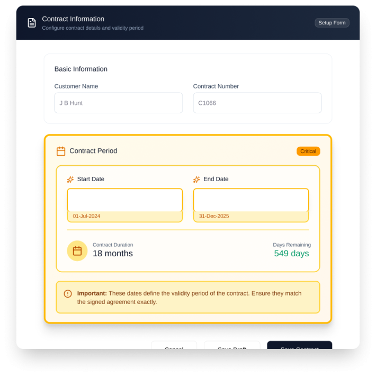Click the alert icon in Important notice
Screen dimensions: 376x376
tap(68, 293)
